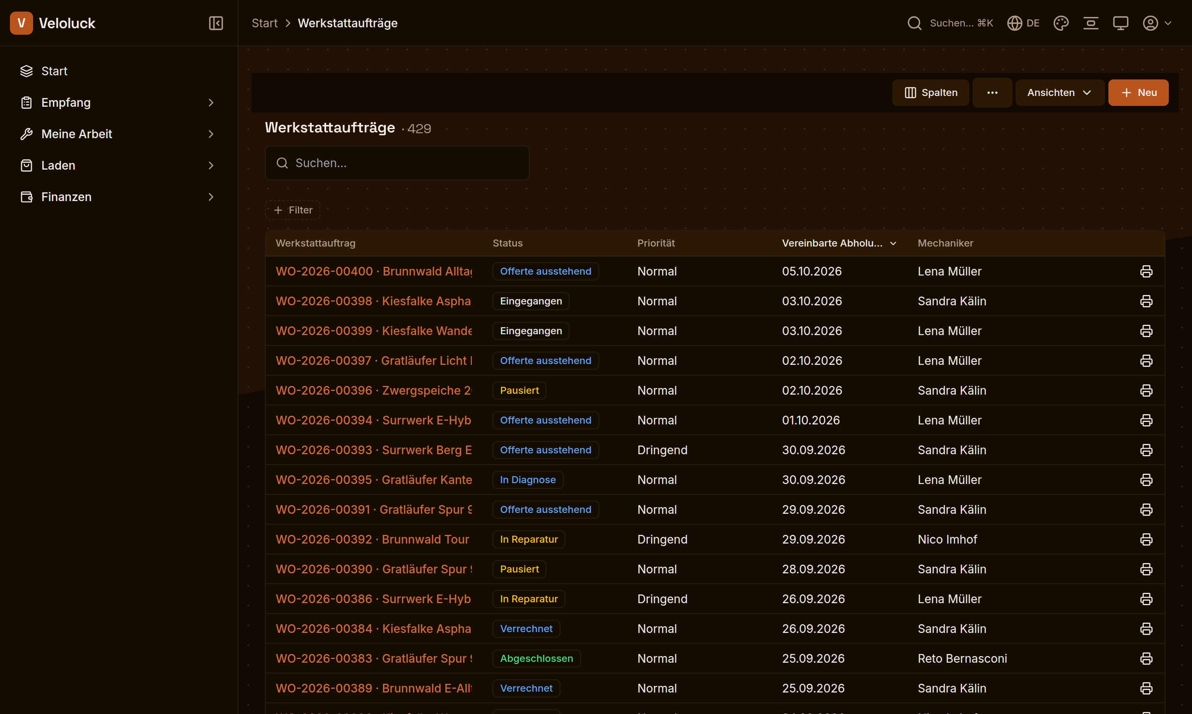Screen dimensions: 1192x714
Task: Print work order WO-2026-00392
Action: 1146,539
